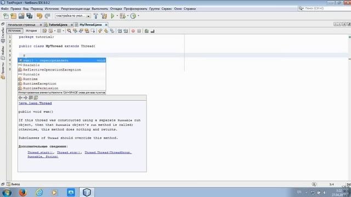This screenshot has width=351, height=197.
Task: Switch to the Начальная страница tab
Action: pyautogui.click(x=21, y=25)
